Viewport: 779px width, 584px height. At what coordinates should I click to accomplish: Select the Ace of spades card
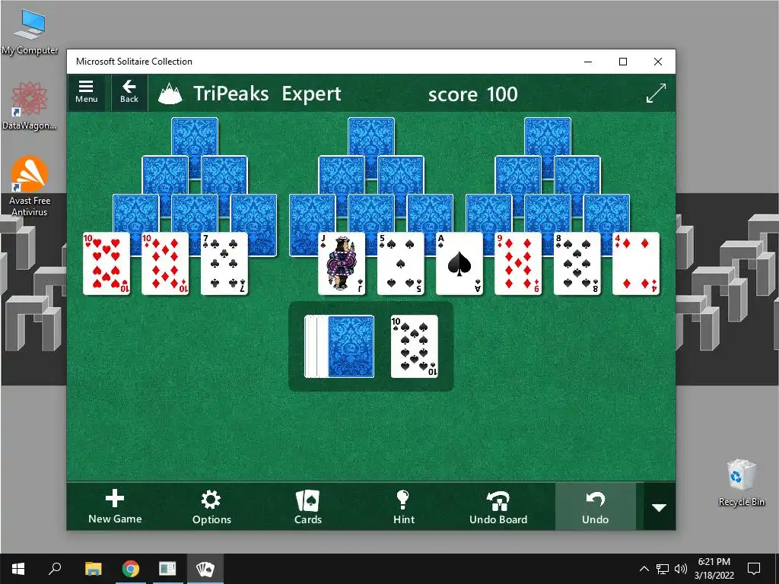[459, 264]
